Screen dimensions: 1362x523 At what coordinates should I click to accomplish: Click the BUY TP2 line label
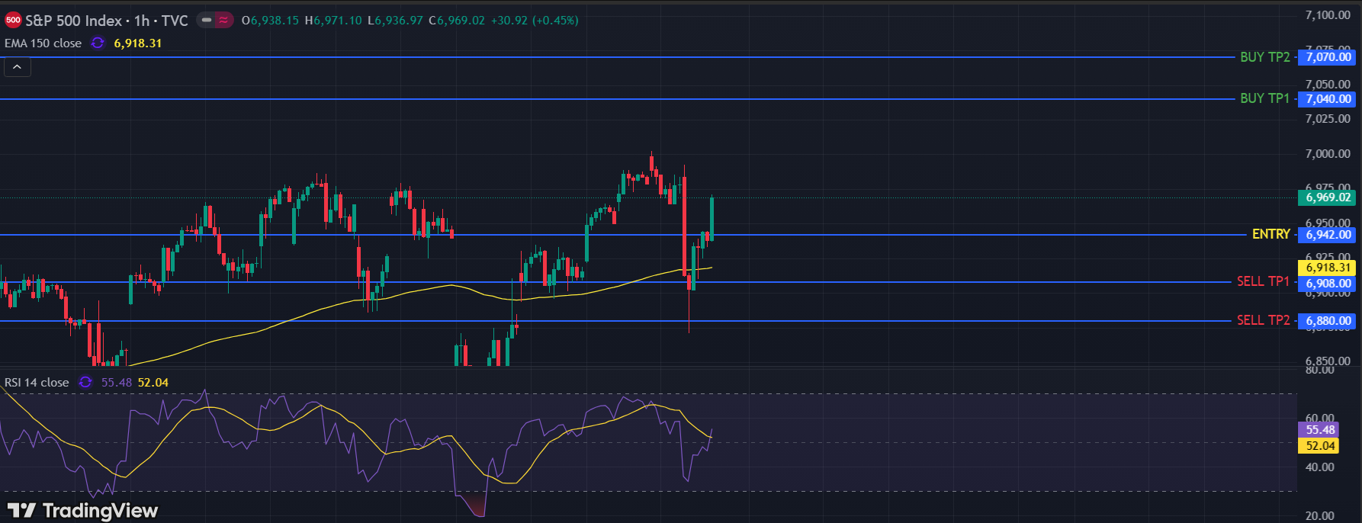[x=1264, y=57]
